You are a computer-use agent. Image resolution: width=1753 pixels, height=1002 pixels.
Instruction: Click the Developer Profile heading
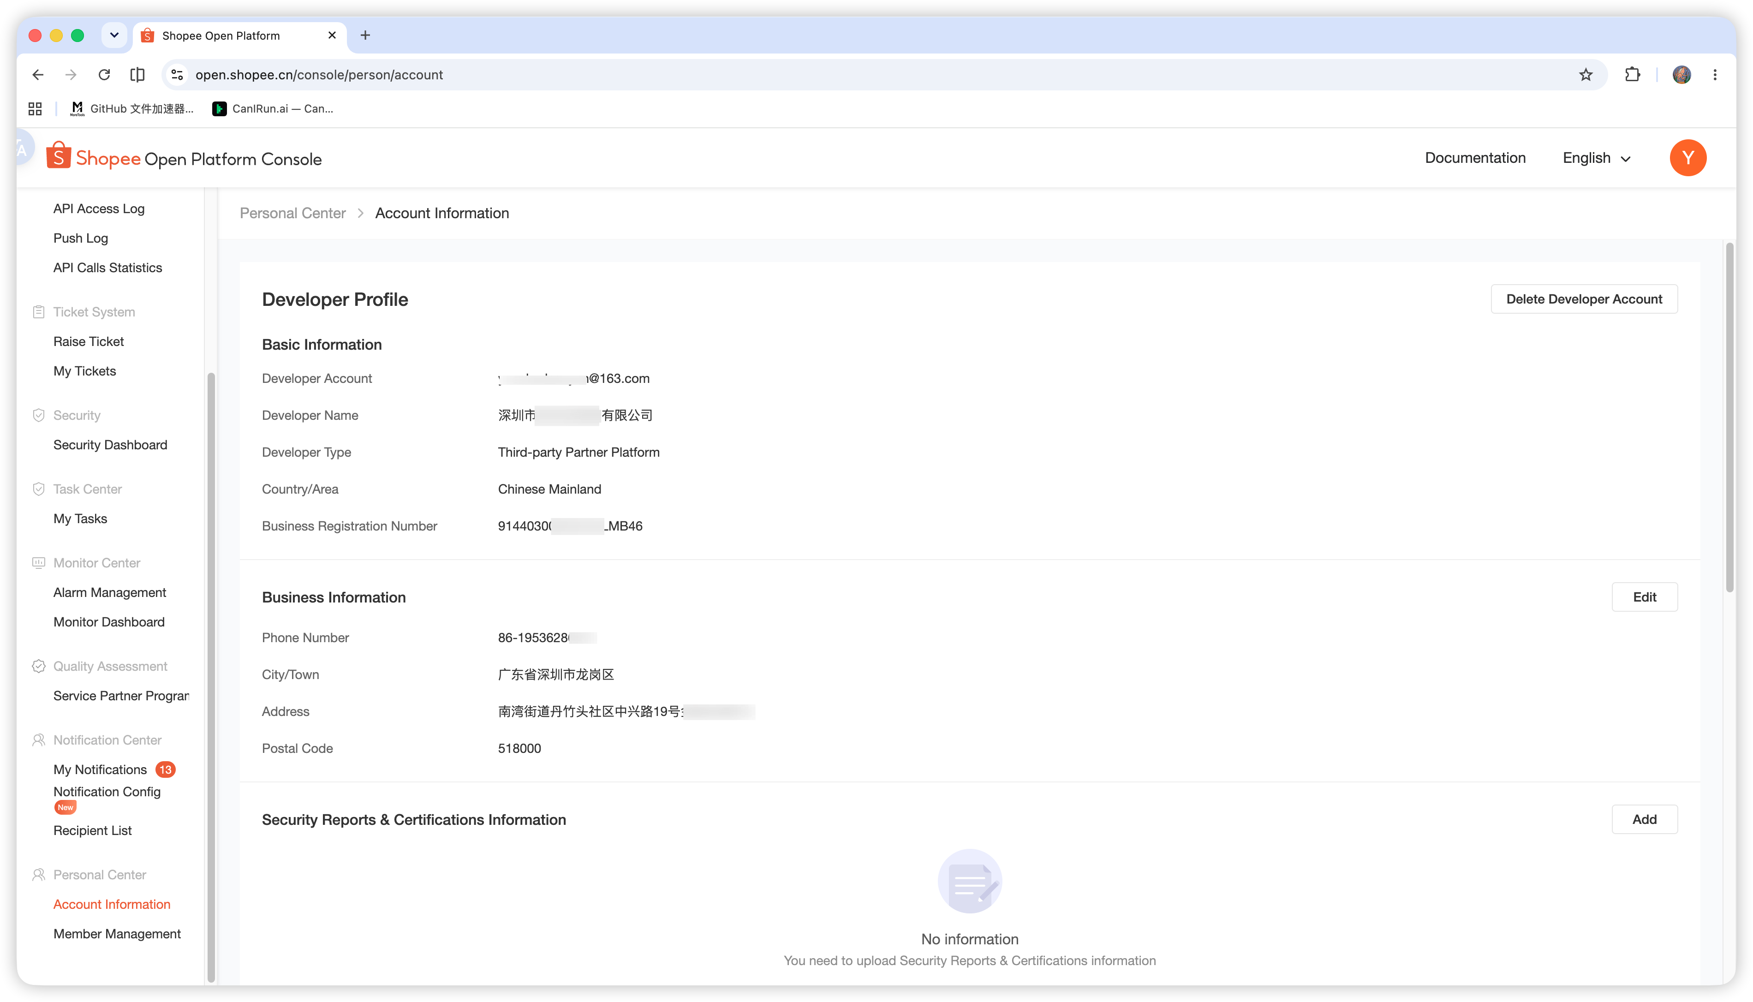tap(335, 299)
